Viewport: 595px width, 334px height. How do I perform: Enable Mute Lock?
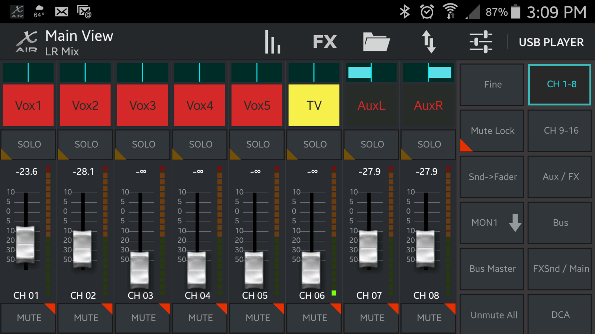492,131
